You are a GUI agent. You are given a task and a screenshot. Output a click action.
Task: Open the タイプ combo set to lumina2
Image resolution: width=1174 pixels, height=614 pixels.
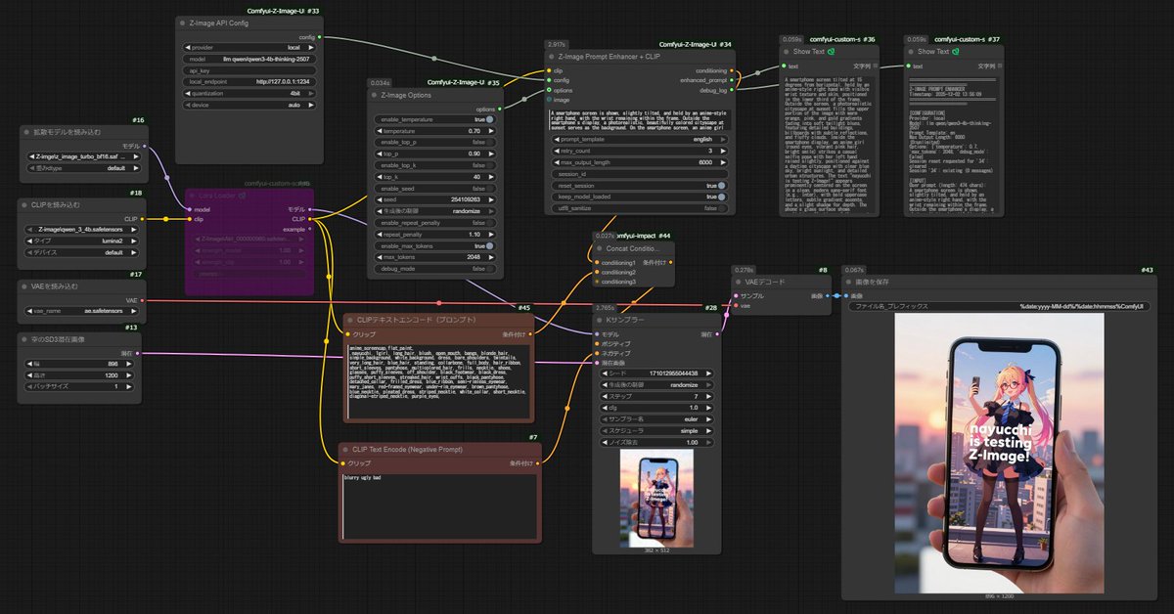83,241
